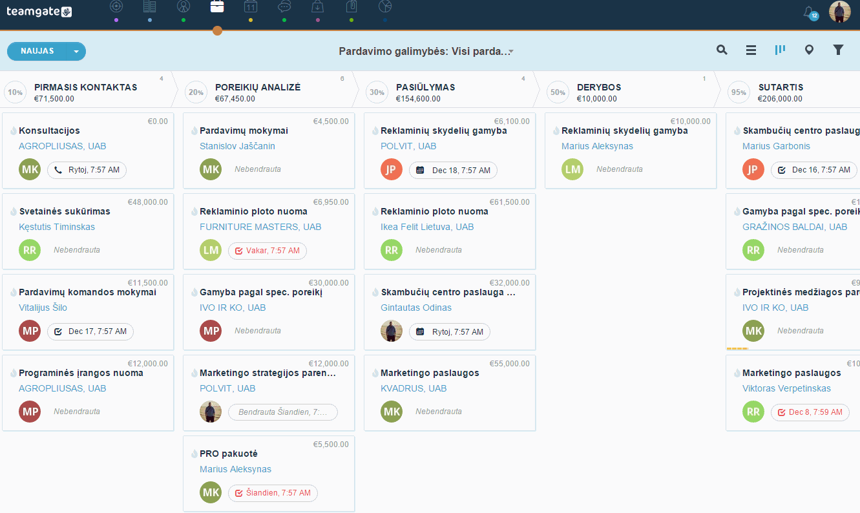Open the Conversations chat bubble icon
Screen dimensions: 860x513
coord(284,7)
